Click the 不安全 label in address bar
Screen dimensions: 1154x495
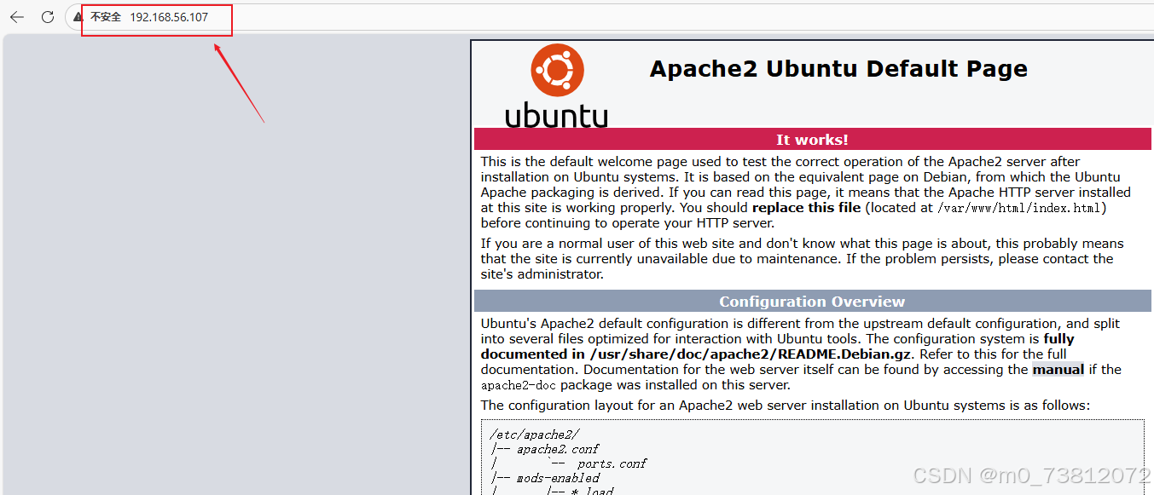click(x=106, y=17)
